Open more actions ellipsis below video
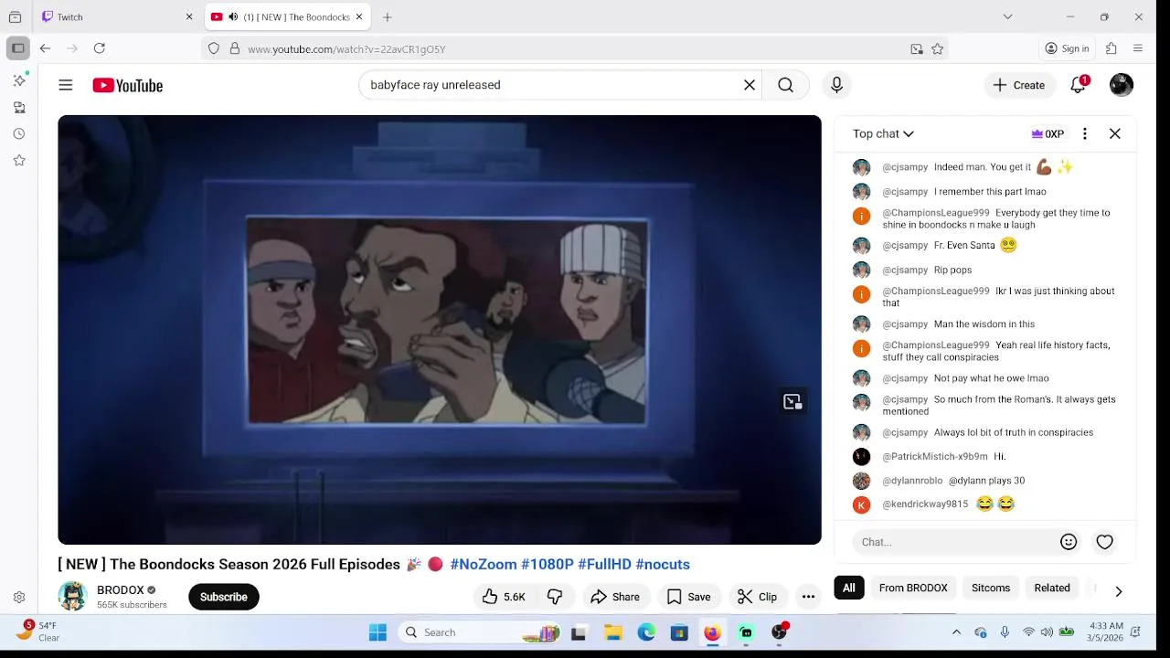This screenshot has height=658, width=1170. click(x=808, y=597)
